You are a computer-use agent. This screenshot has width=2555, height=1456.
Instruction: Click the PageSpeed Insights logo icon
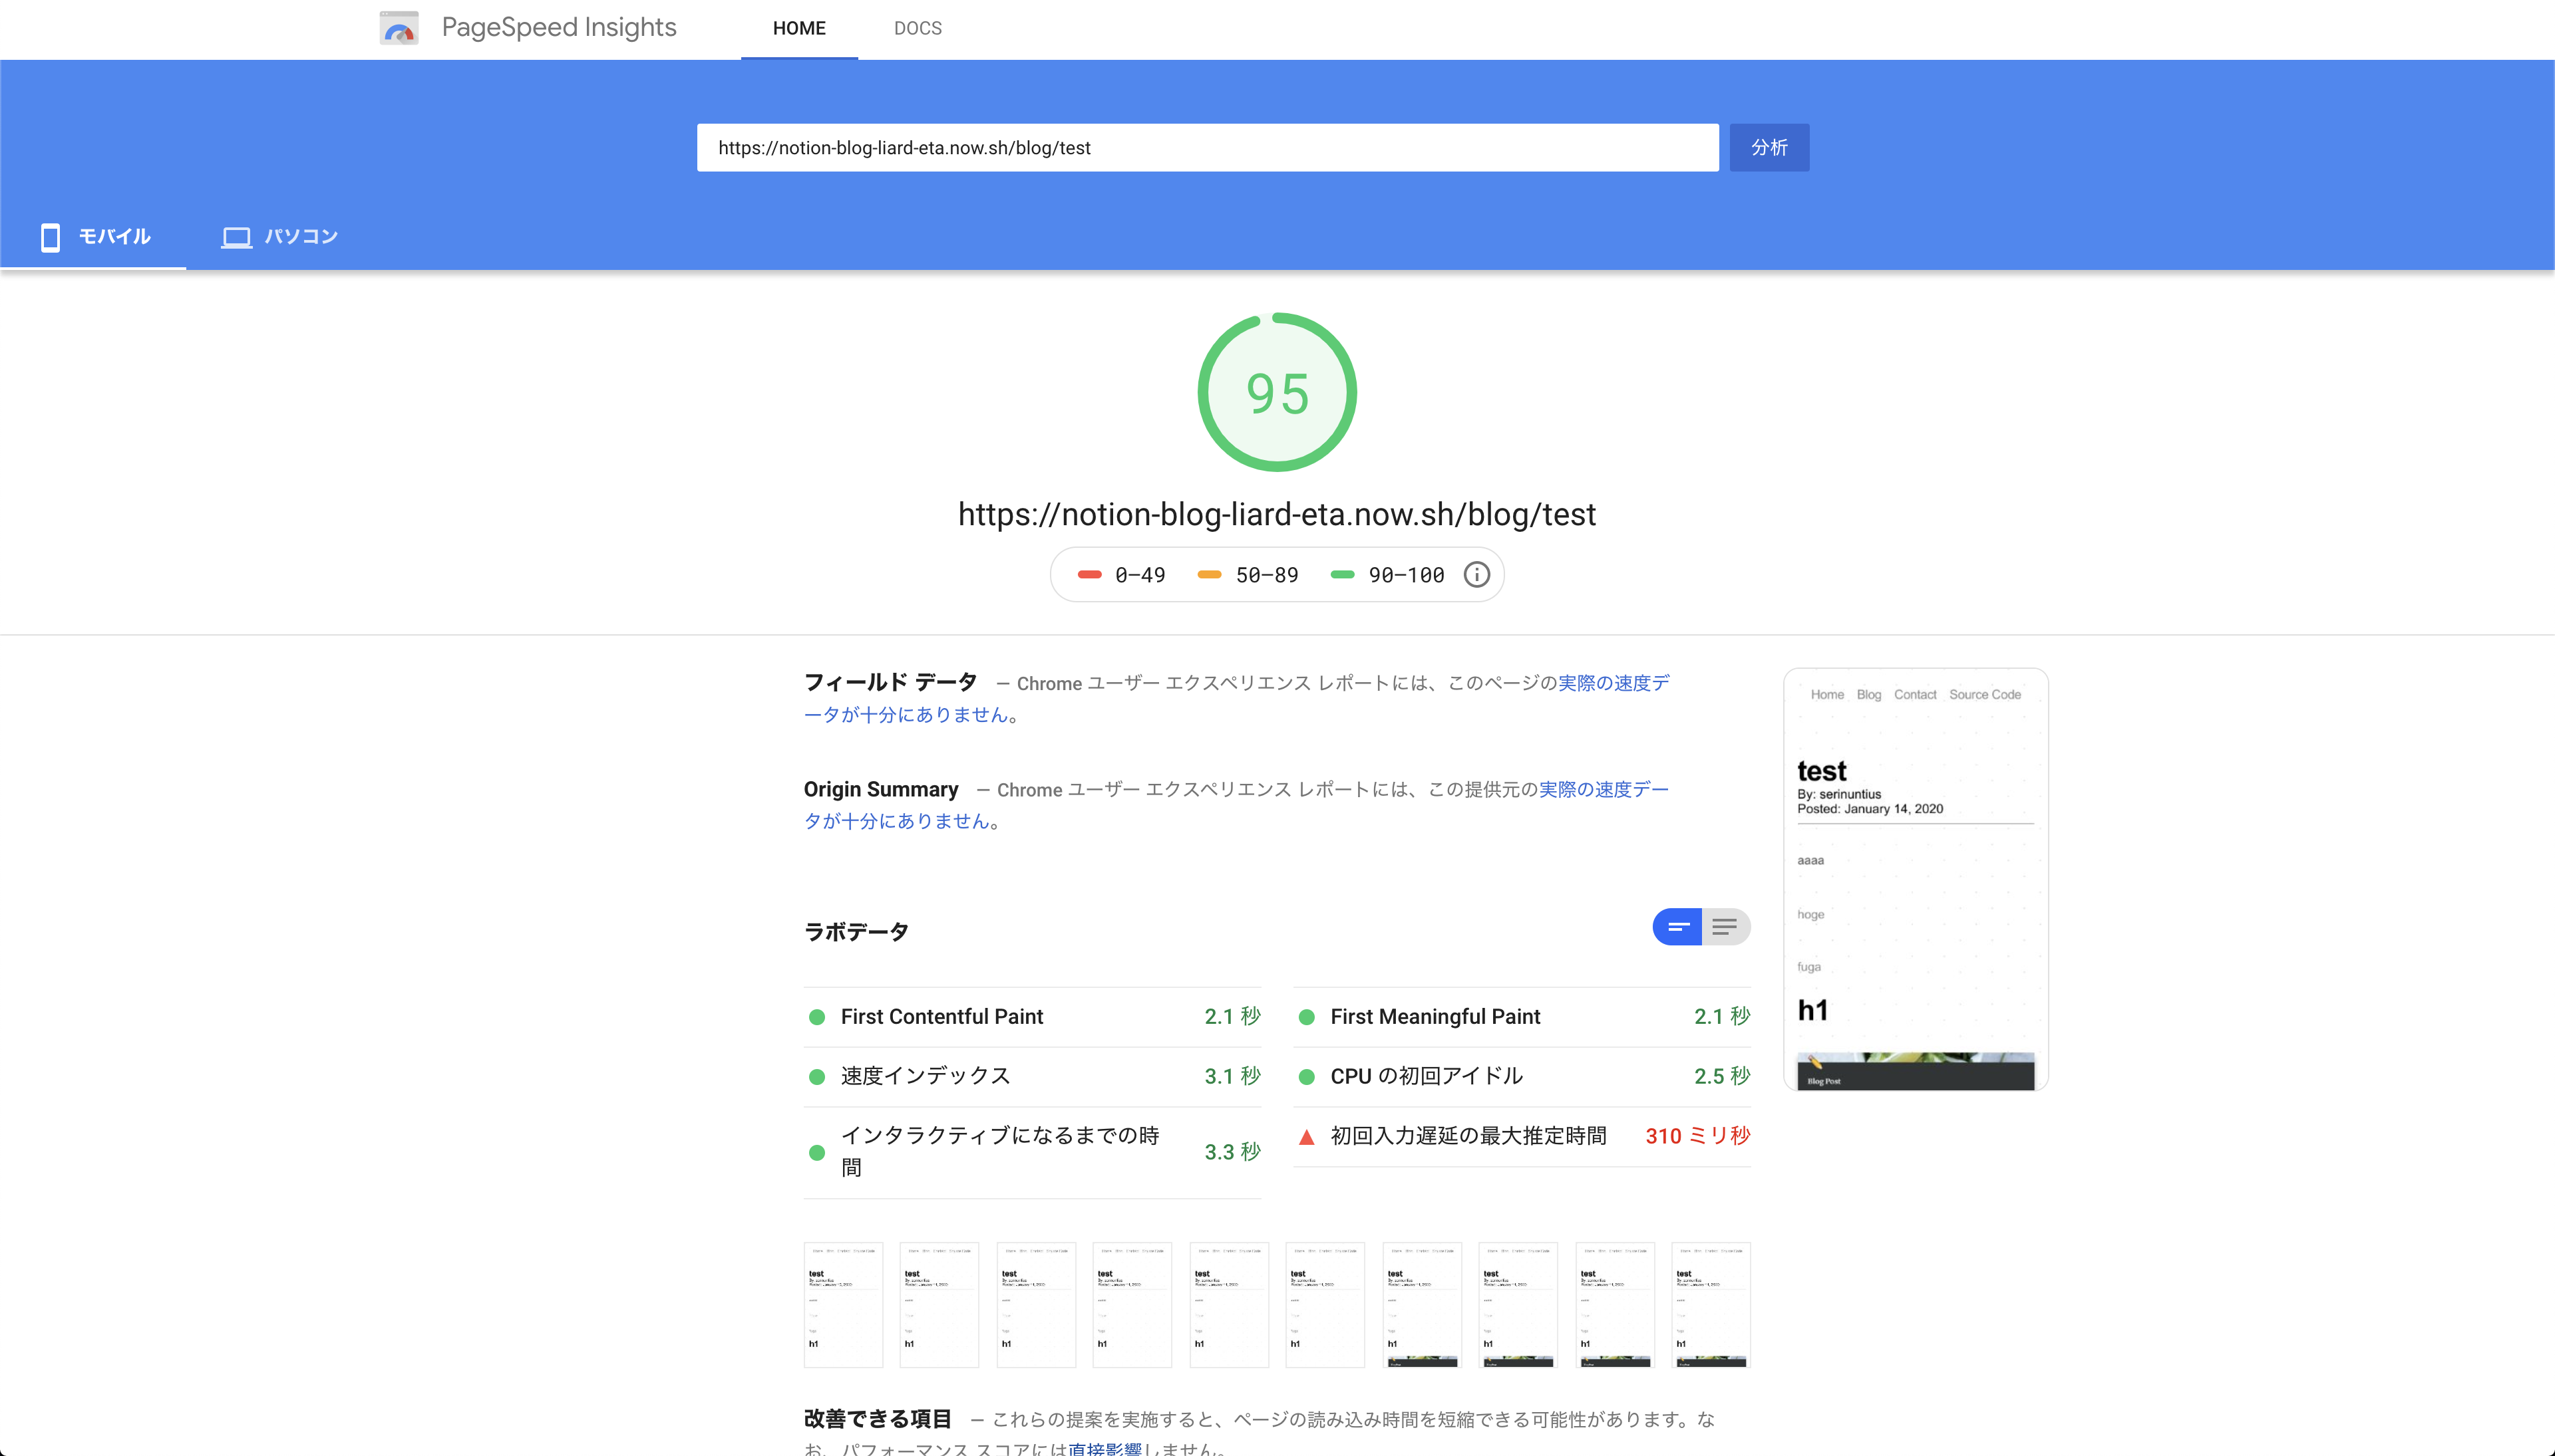point(399,28)
